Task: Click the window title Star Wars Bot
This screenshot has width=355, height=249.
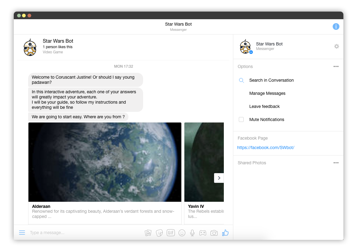Action: tap(178, 24)
